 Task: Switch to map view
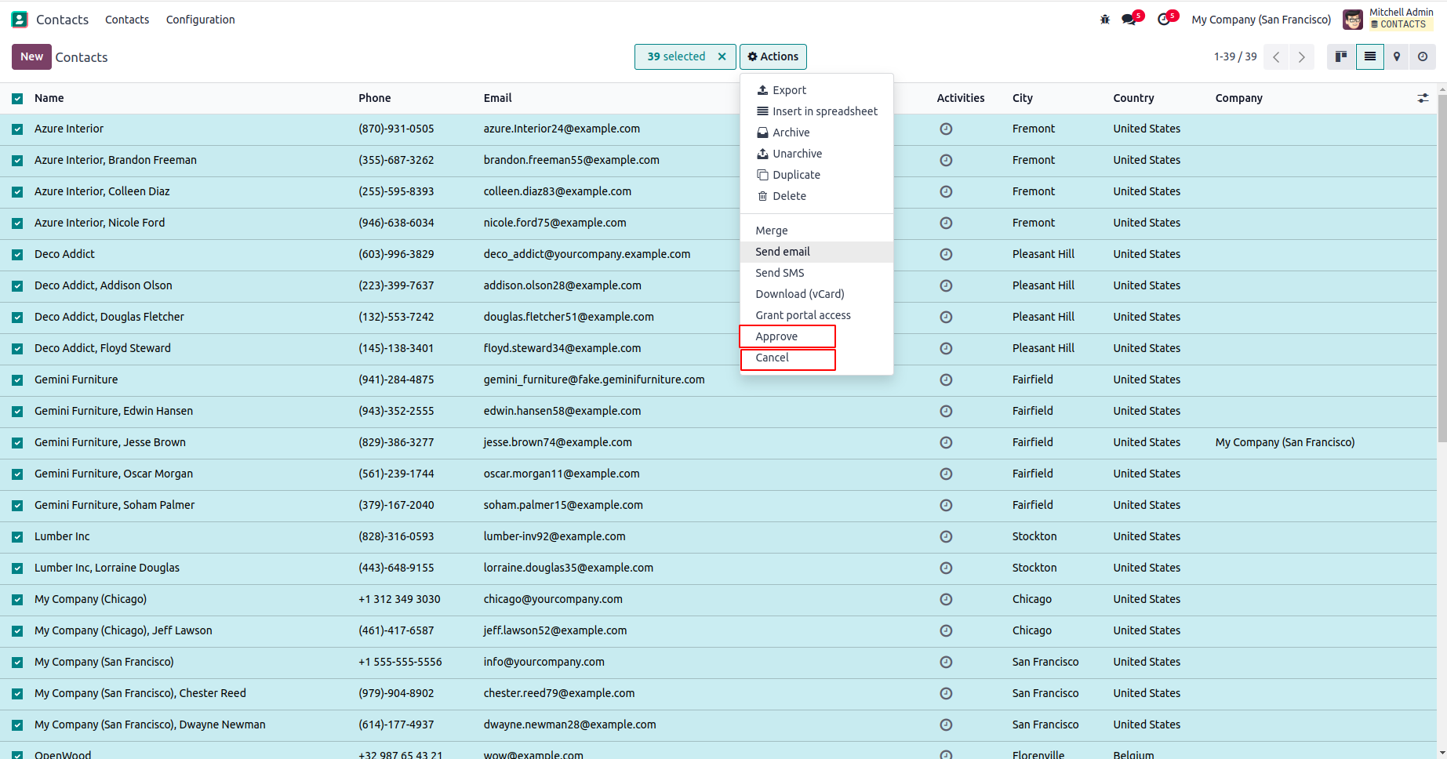pos(1397,56)
